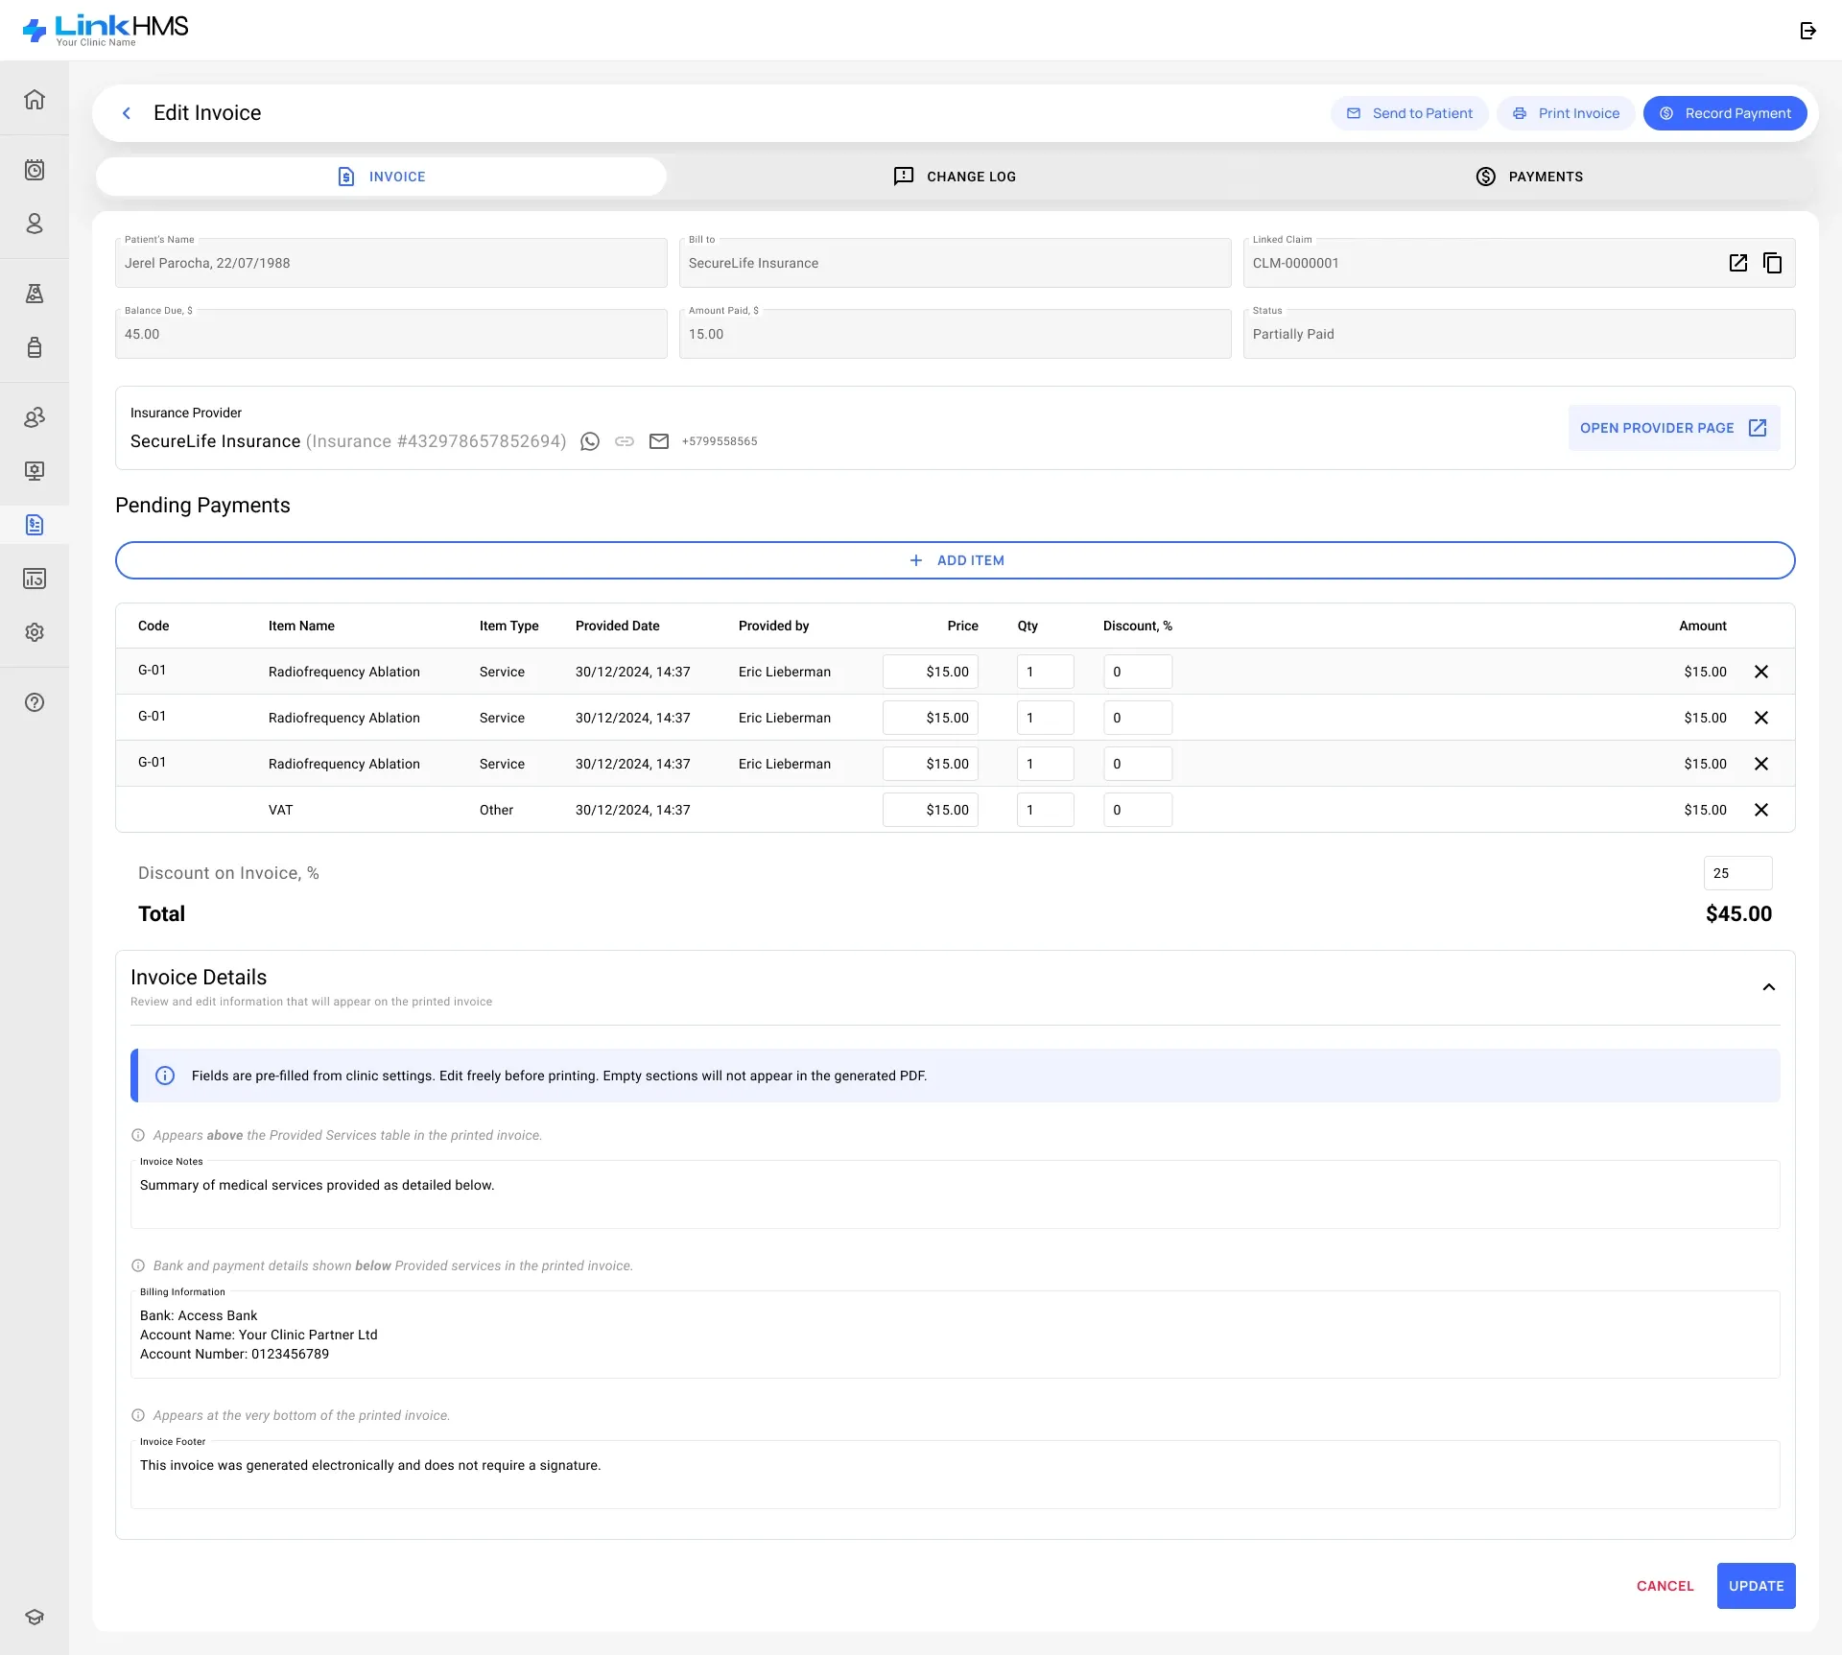Open the Patients sidebar icon
This screenshot has height=1655, width=1842.
click(35, 224)
